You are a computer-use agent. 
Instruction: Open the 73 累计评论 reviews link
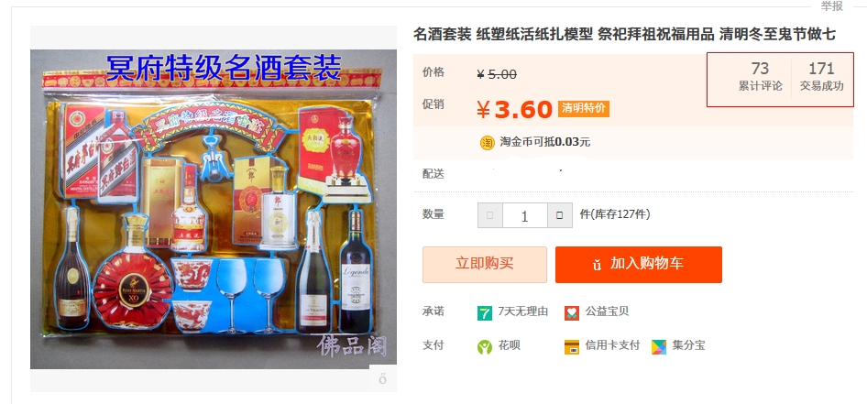pos(761,76)
